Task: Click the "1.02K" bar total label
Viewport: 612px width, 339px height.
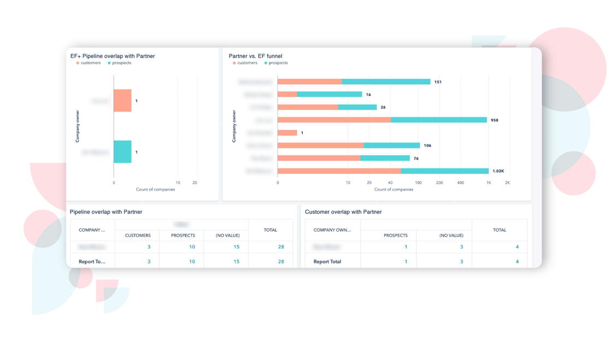Action: point(498,171)
